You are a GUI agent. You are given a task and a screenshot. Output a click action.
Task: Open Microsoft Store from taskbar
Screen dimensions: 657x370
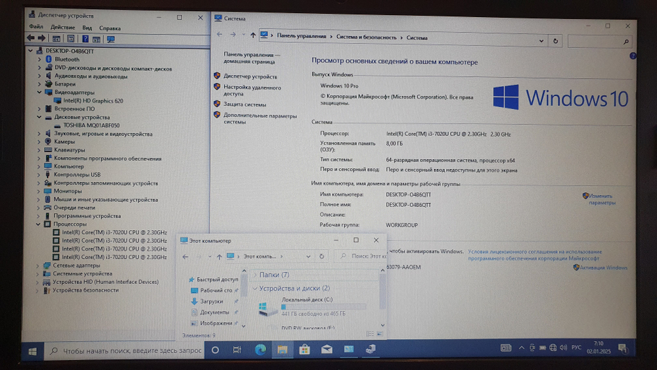305,349
